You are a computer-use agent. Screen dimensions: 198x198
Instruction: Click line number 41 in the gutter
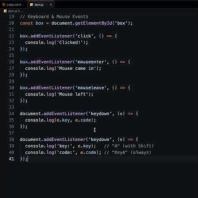pos(12,159)
